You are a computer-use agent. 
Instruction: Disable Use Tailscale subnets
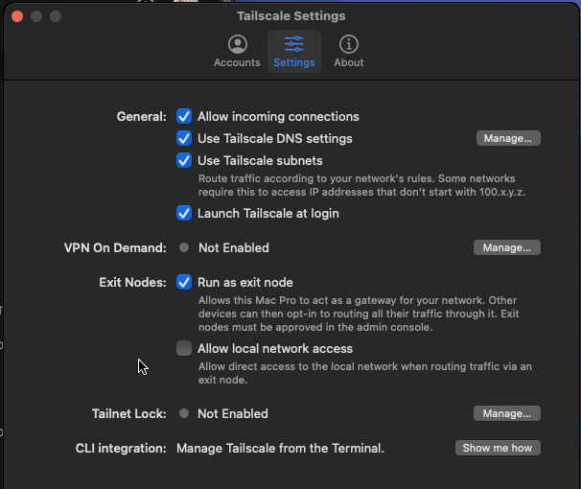pyautogui.click(x=184, y=161)
